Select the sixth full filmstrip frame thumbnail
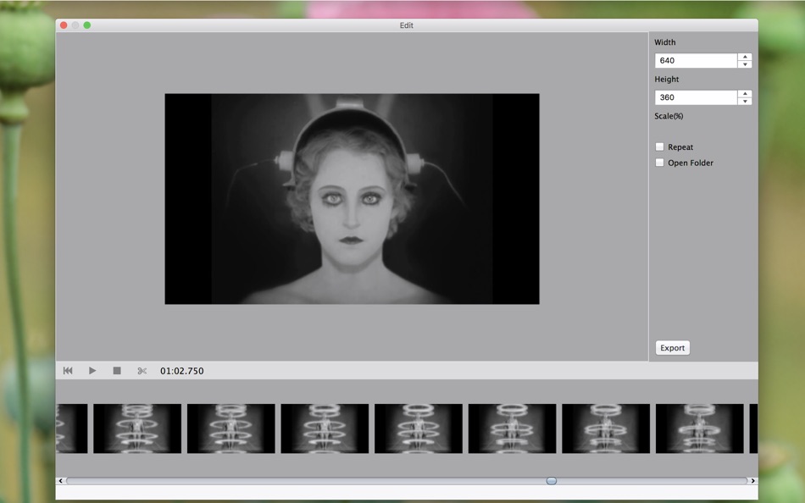This screenshot has height=503, width=805. pyautogui.click(x=606, y=428)
